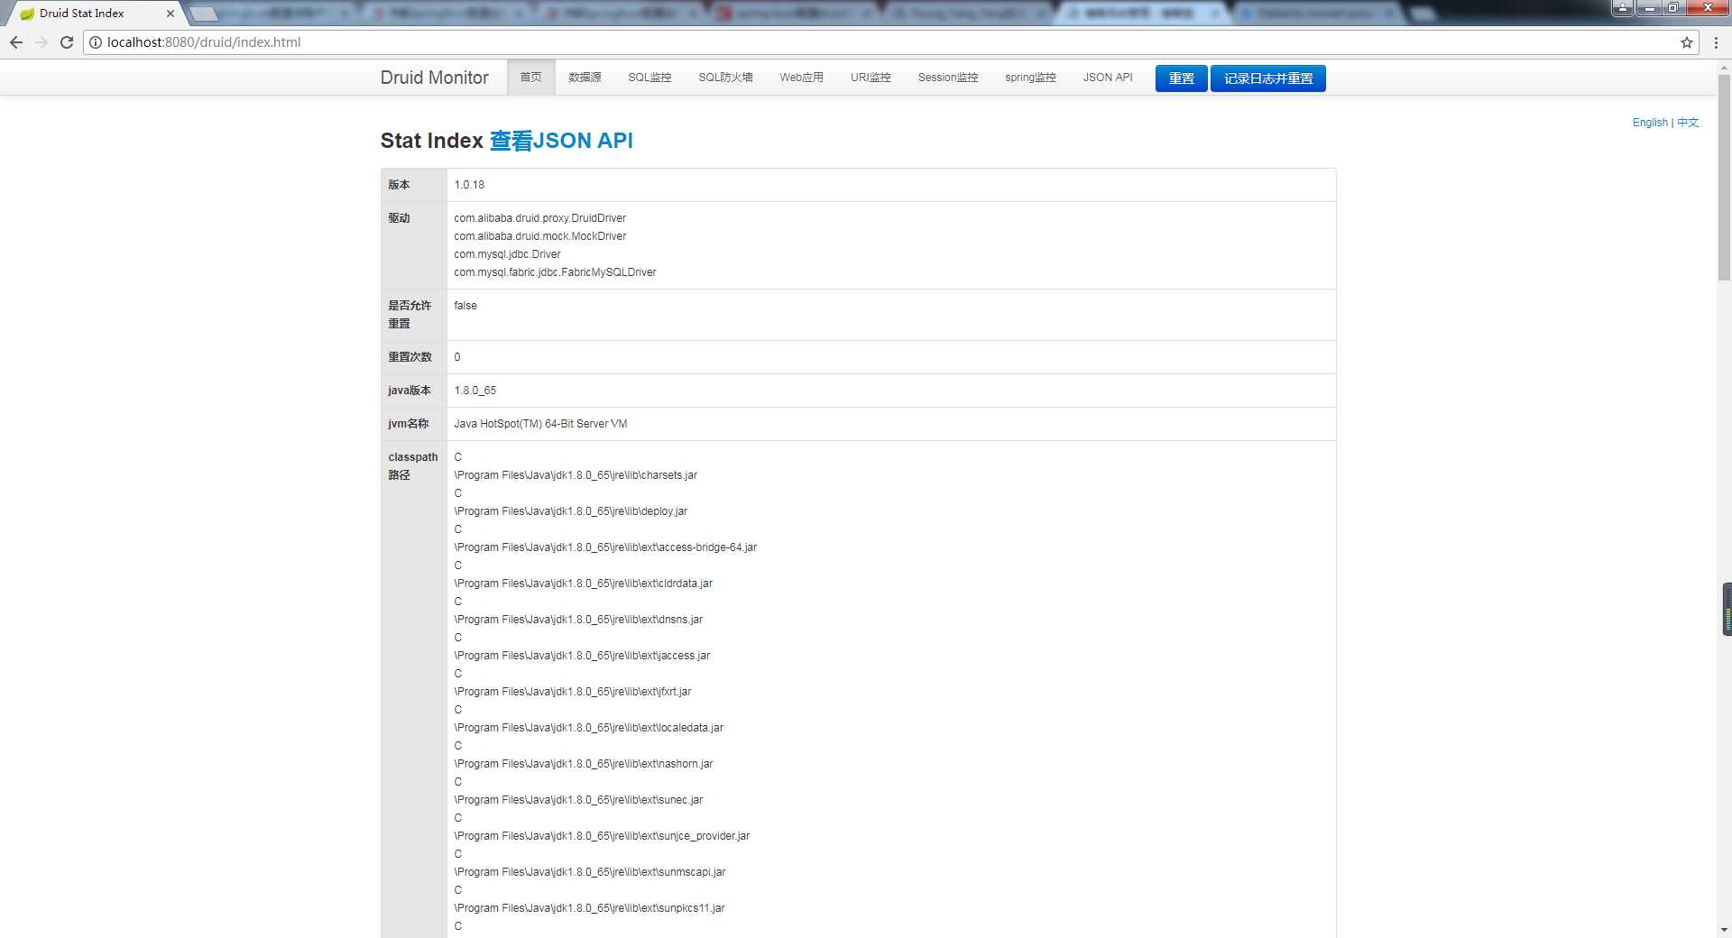This screenshot has width=1732, height=938.
Task: Open the SQL防火墙 navigation tab
Action: 725,78
